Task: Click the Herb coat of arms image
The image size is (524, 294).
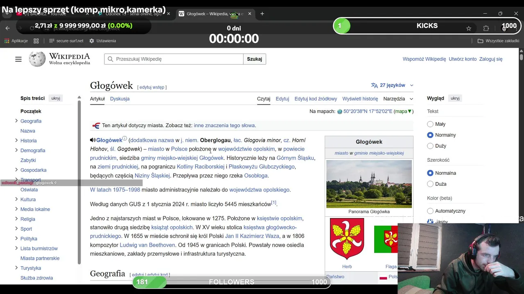Action: point(347,239)
